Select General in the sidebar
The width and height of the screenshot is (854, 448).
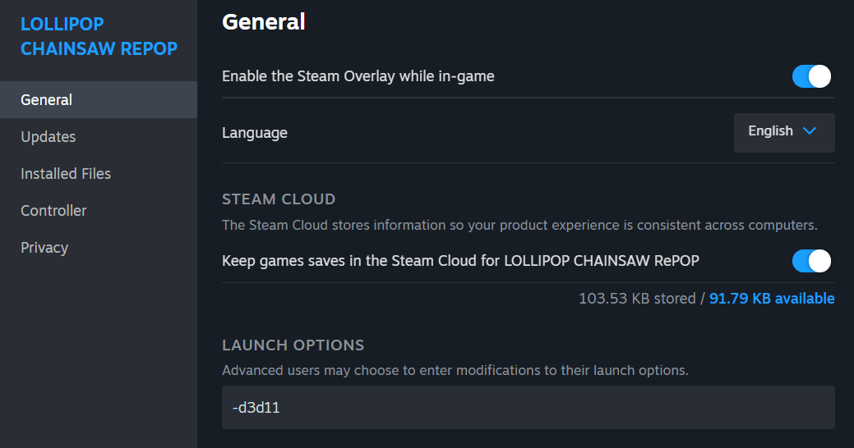point(47,100)
